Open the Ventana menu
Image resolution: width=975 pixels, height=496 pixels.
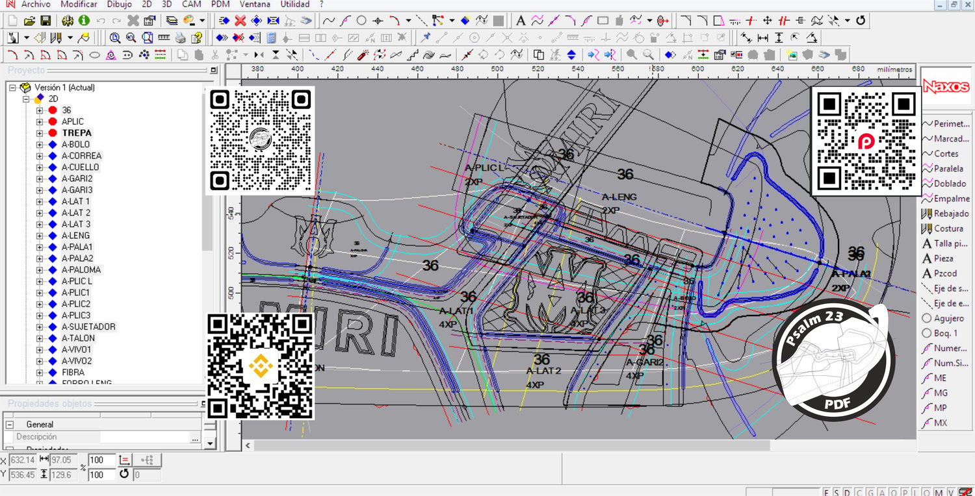[255, 4]
